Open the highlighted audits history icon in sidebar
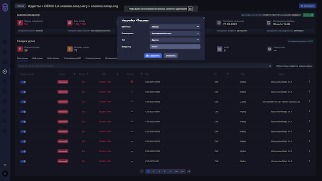This screenshot has height=181, width=322. click(5, 72)
